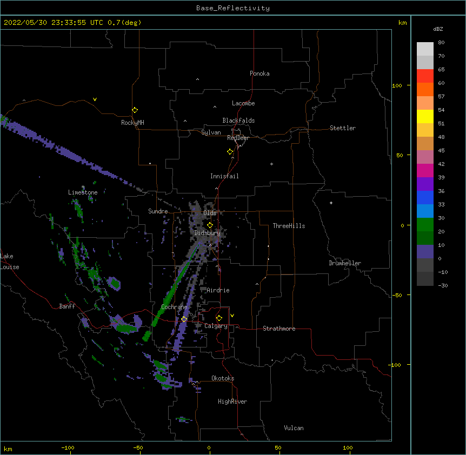This screenshot has height=455, width=466.
Task: Click the Banff label
Action: point(67,306)
